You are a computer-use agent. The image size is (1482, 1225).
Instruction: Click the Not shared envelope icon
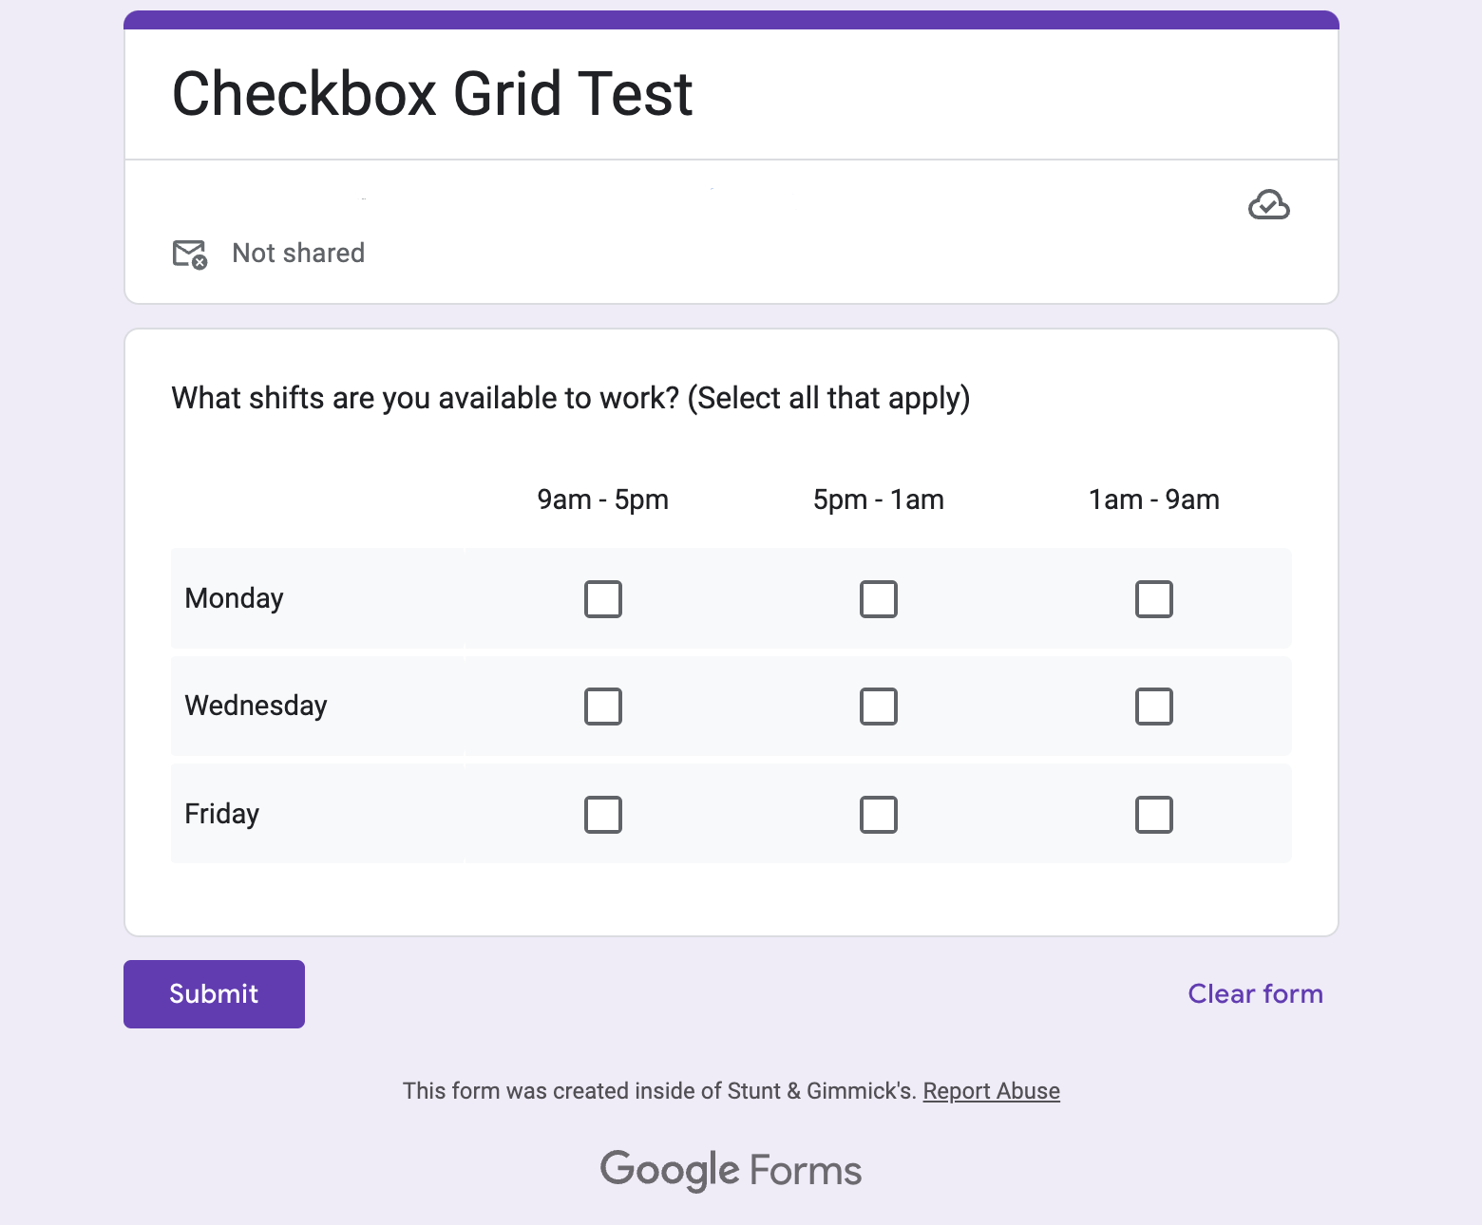[190, 254]
